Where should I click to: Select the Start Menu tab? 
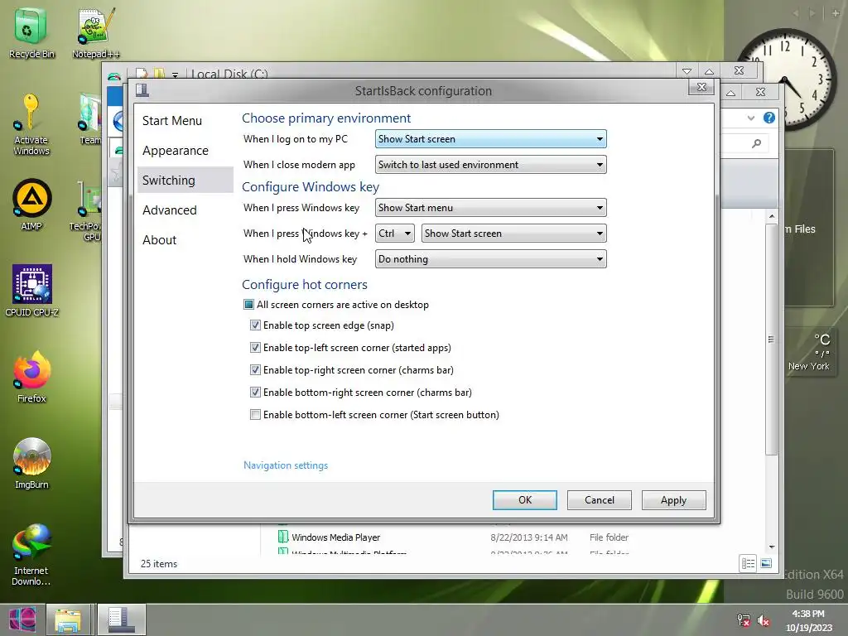(185, 121)
